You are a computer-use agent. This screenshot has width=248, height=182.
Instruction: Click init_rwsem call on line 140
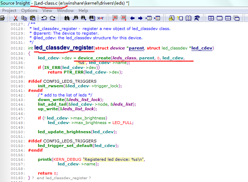point(51,86)
